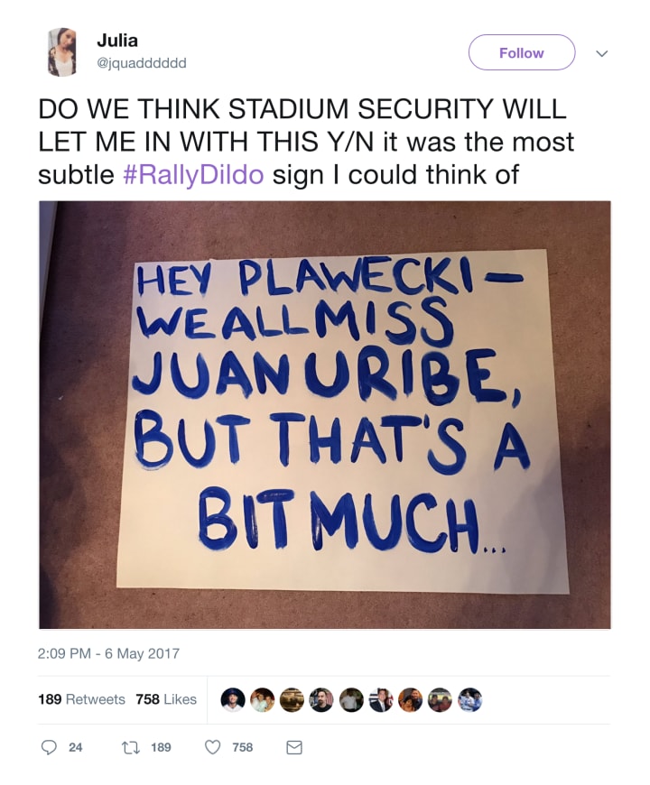
Task: Click the second liker's avatar
Action: coord(263,700)
